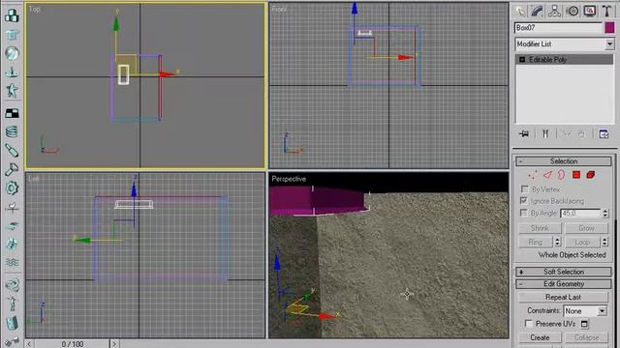Open the Hierarchy command panel tab

(x=555, y=11)
